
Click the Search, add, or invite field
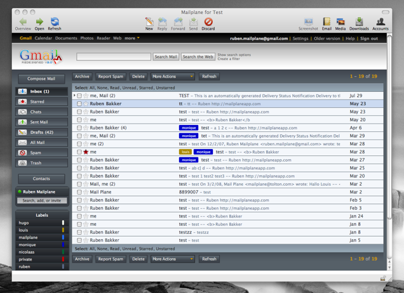42,200
